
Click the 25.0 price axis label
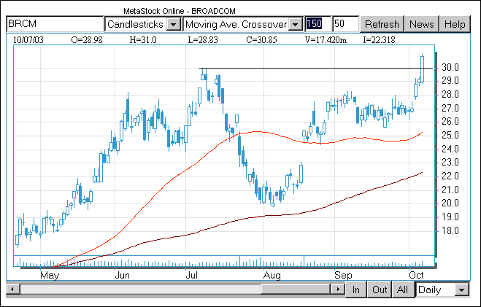click(450, 135)
